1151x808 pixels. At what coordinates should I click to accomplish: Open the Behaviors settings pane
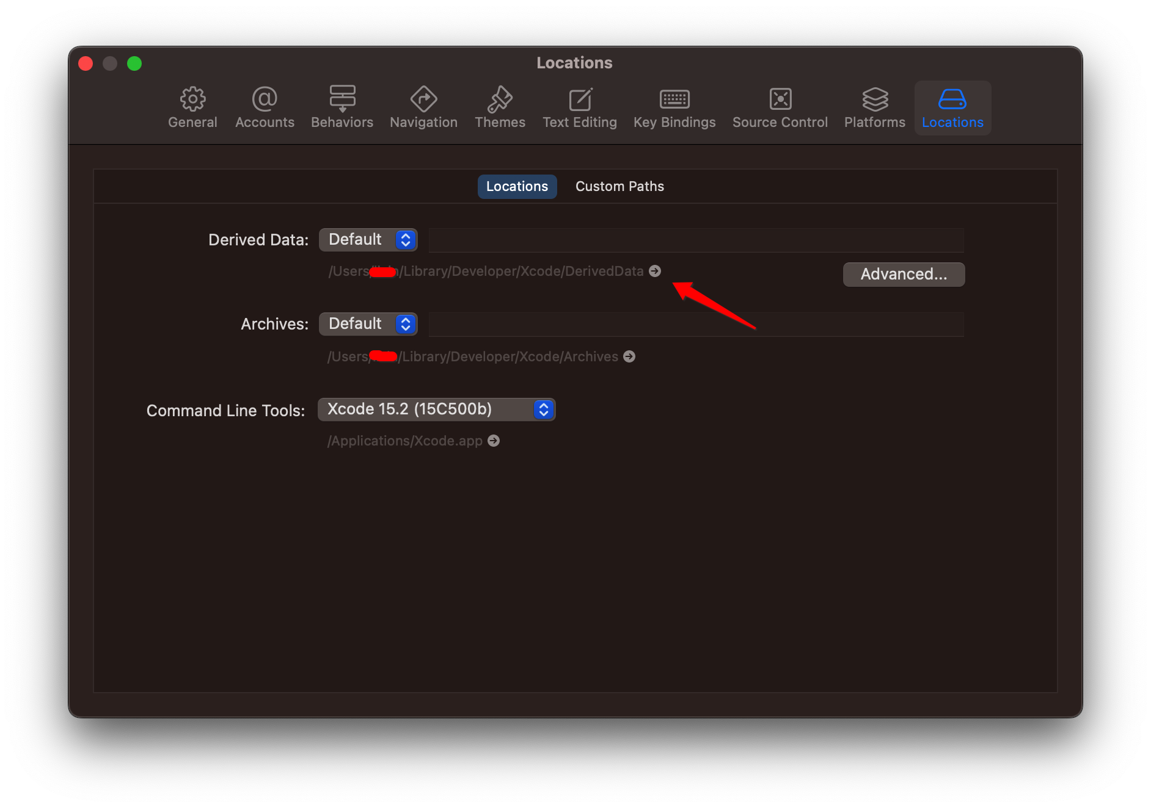[x=342, y=108]
